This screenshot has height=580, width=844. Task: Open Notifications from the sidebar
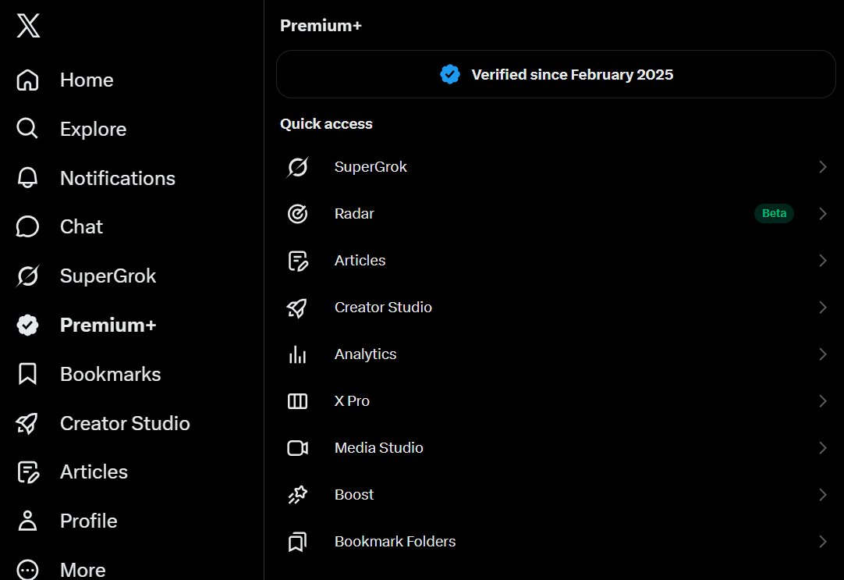pos(118,178)
